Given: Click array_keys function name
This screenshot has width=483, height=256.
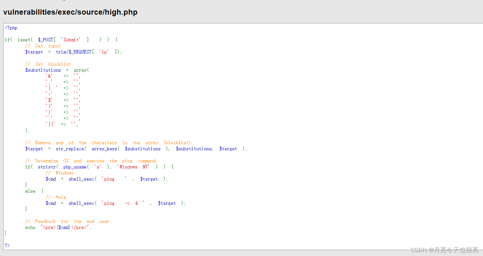Looking at the screenshot, I should pyautogui.click(x=104, y=149).
